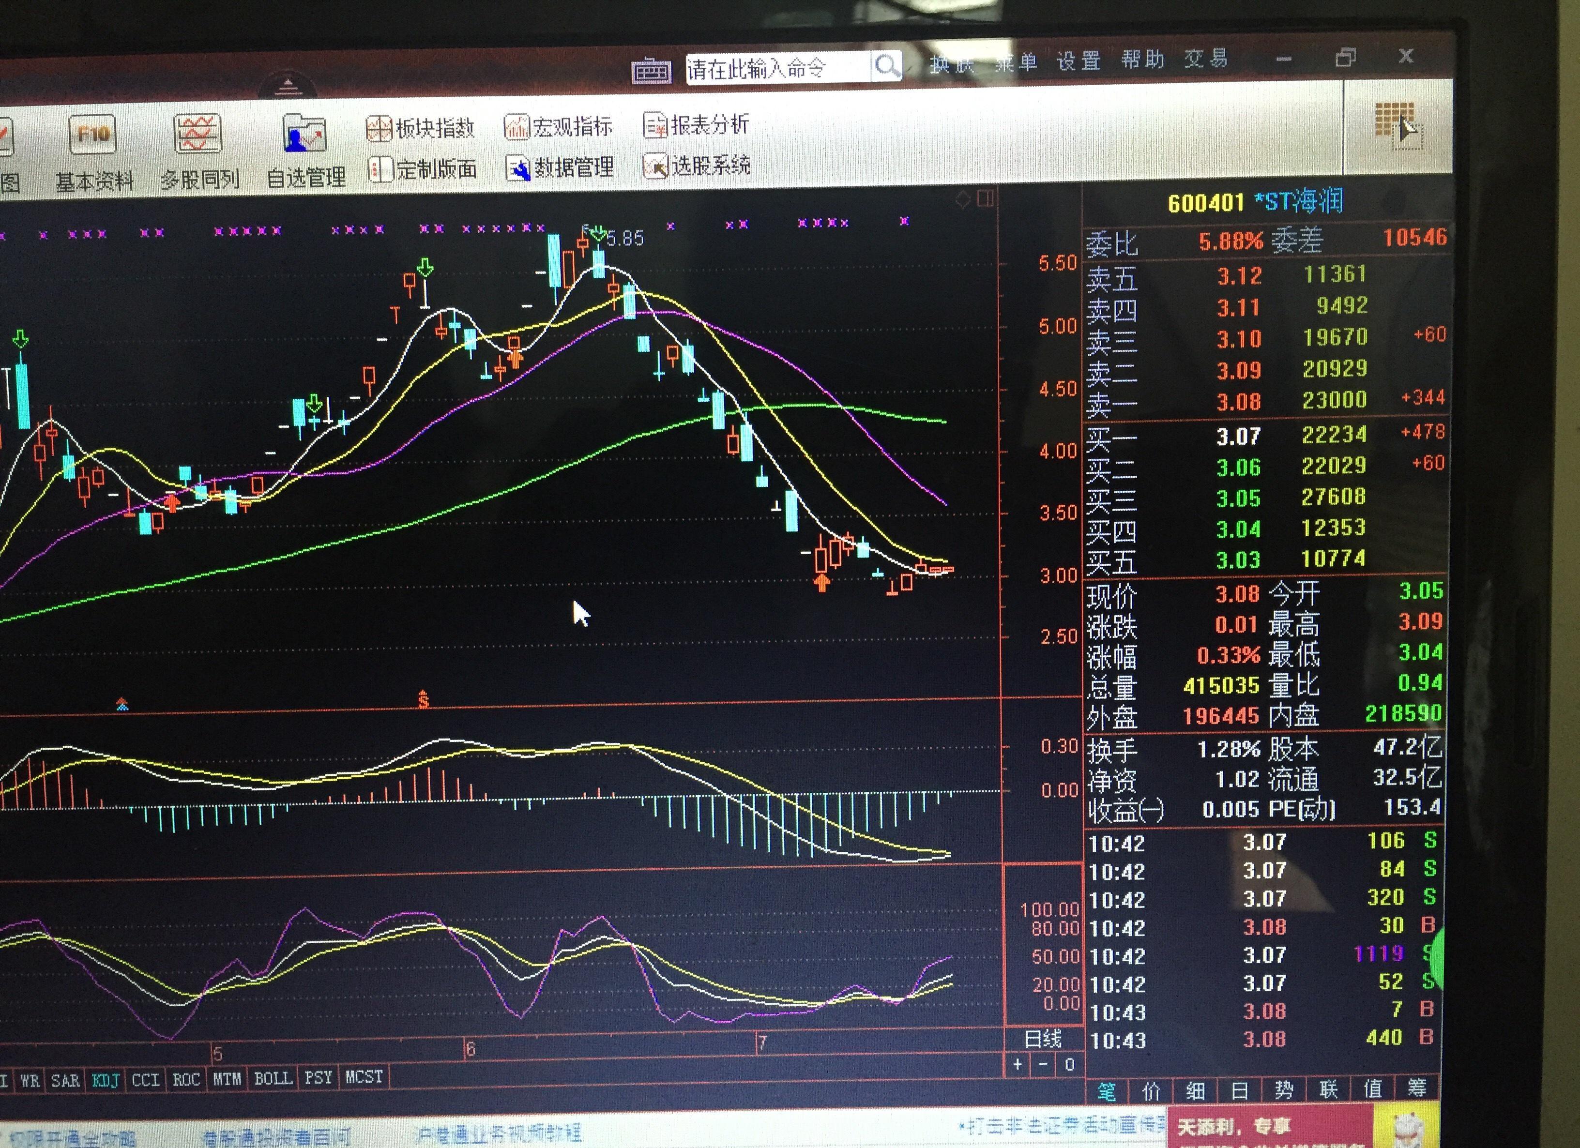1580x1148 pixels.
Task: Switch to the 势 trend tab
Action: click(x=1284, y=1089)
